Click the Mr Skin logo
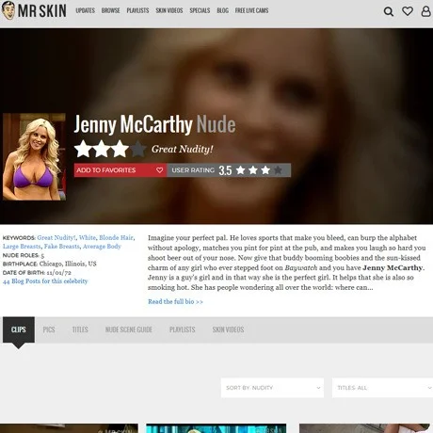The height and width of the screenshot is (433, 433). coord(34,10)
